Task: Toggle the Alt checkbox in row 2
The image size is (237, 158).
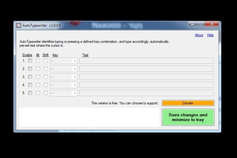Action: coord(38,69)
